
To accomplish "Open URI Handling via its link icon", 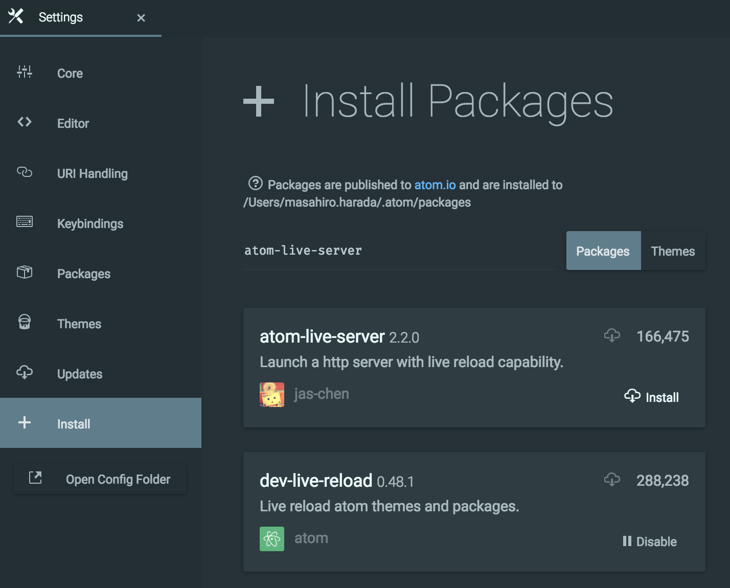I will 24,173.
